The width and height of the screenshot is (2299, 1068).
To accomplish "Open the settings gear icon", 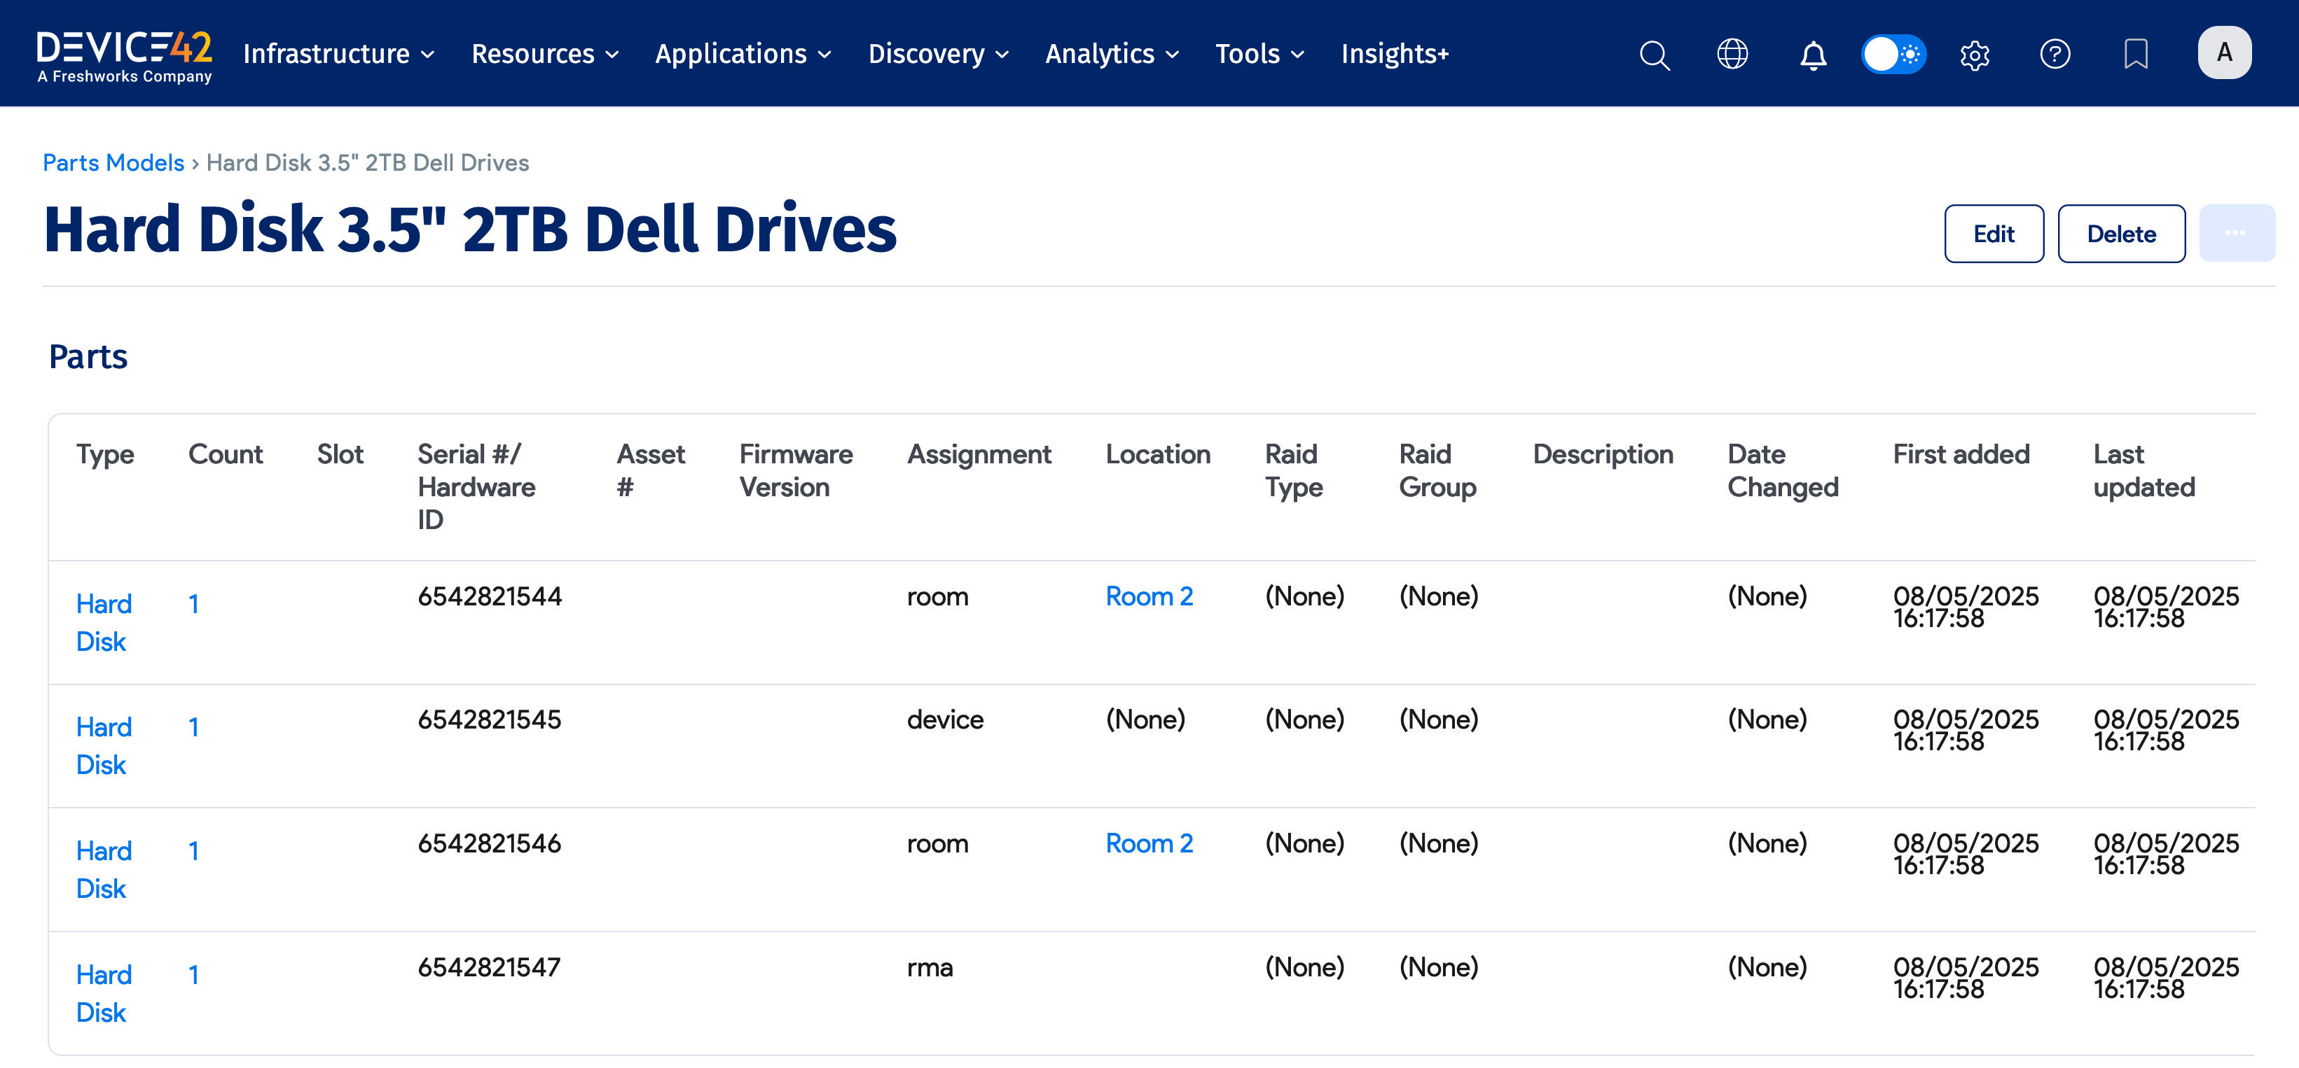I will click(x=1974, y=55).
